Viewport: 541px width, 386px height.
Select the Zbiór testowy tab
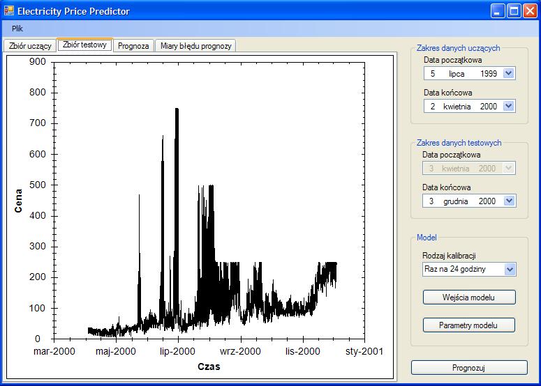click(x=85, y=45)
